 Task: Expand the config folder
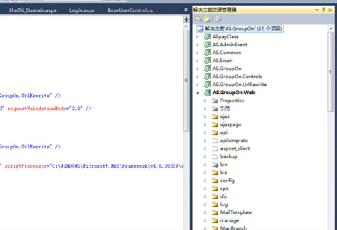[x=205, y=180]
